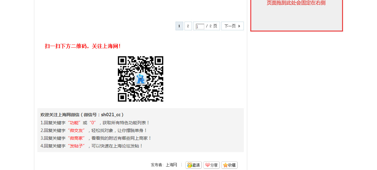Click mascot logo inside the QR code
This screenshot has width=377, height=170.
coord(141,79)
